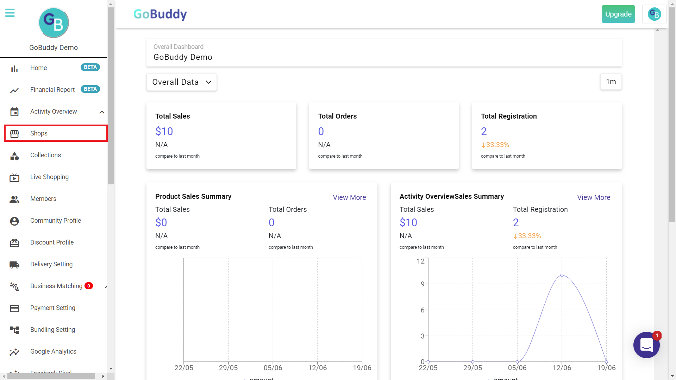676x380 pixels.
Task: Click the Payment Setting card icon
Action: pos(14,308)
